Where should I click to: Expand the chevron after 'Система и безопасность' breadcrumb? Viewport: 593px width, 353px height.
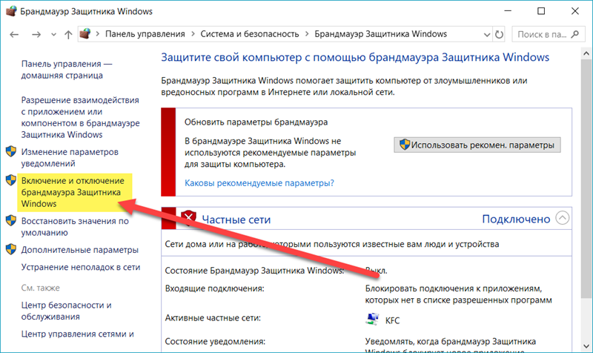tap(307, 34)
